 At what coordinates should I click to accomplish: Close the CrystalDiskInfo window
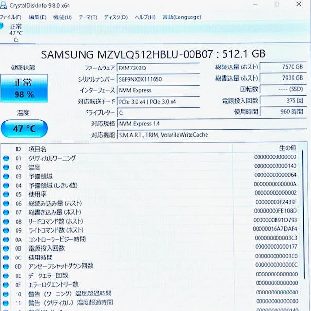pos(299,4)
